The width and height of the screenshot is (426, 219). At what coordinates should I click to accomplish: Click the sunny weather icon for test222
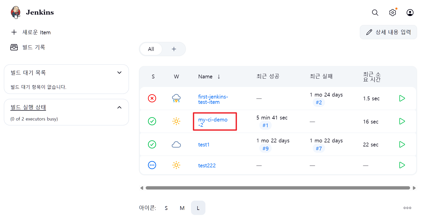(176, 165)
